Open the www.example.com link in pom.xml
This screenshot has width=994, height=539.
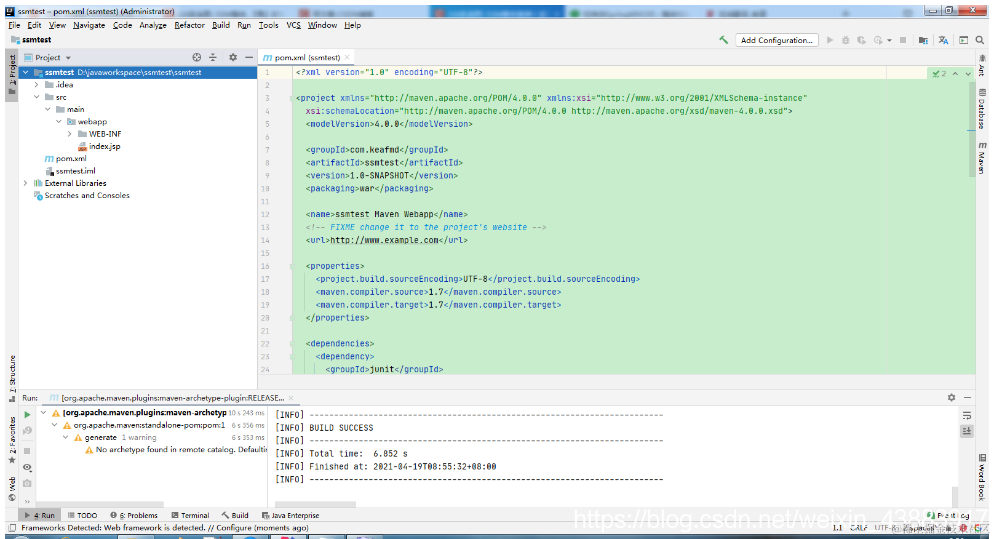click(x=384, y=241)
